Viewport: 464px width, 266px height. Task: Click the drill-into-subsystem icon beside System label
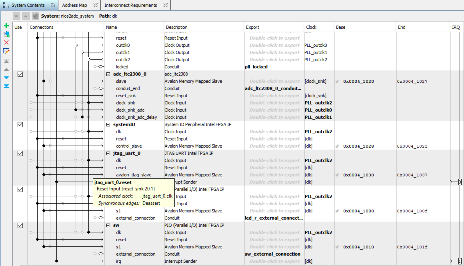36,16
